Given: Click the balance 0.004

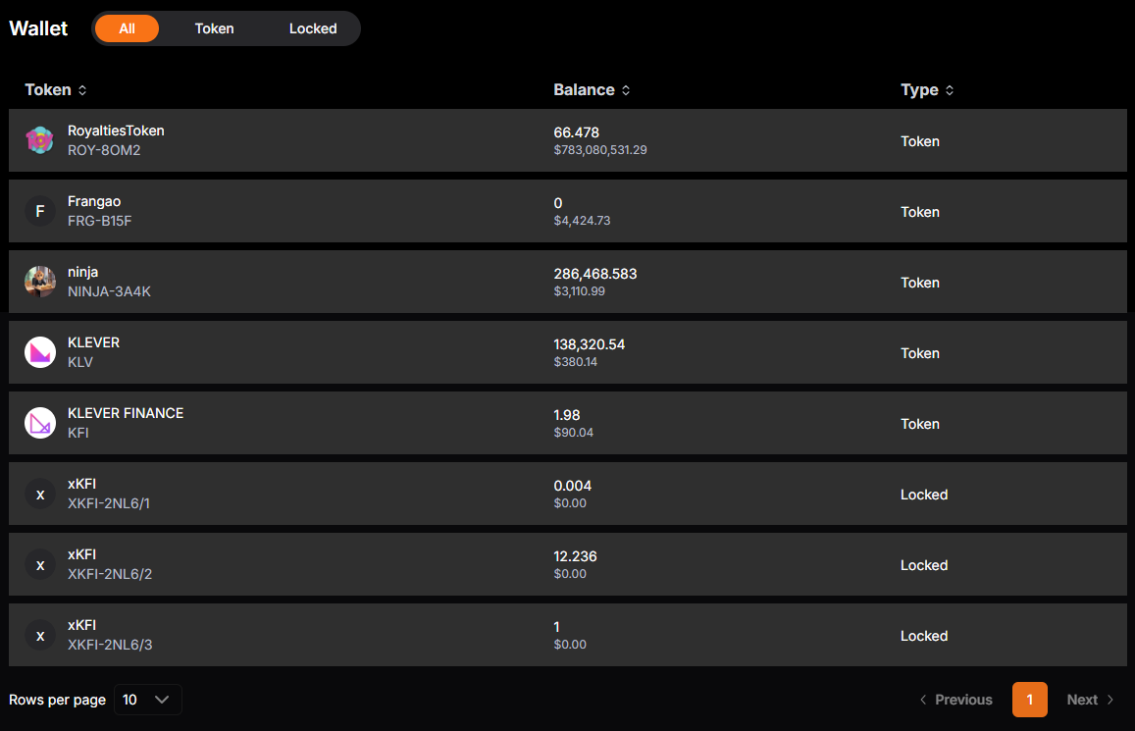Looking at the screenshot, I should [573, 486].
